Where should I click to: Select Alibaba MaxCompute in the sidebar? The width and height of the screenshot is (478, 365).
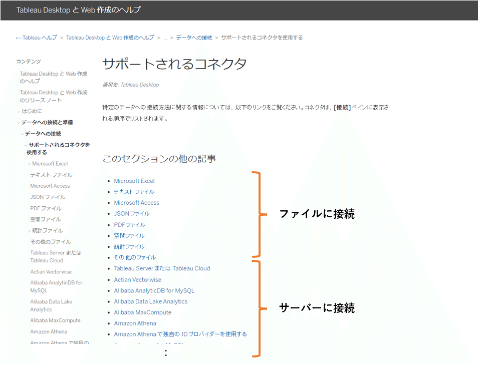[x=55, y=320]
